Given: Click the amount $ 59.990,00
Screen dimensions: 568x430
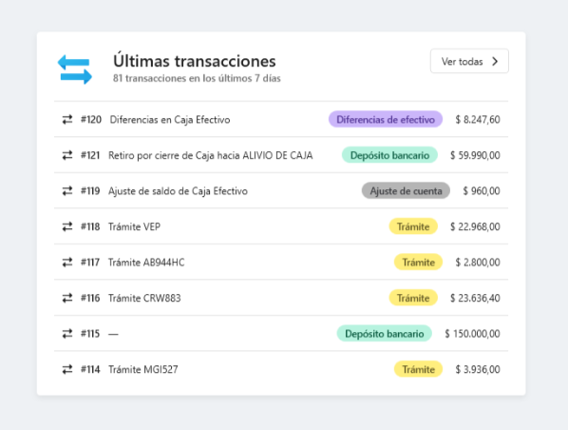Looking at the screenshot, I should (x=475, y=155).
